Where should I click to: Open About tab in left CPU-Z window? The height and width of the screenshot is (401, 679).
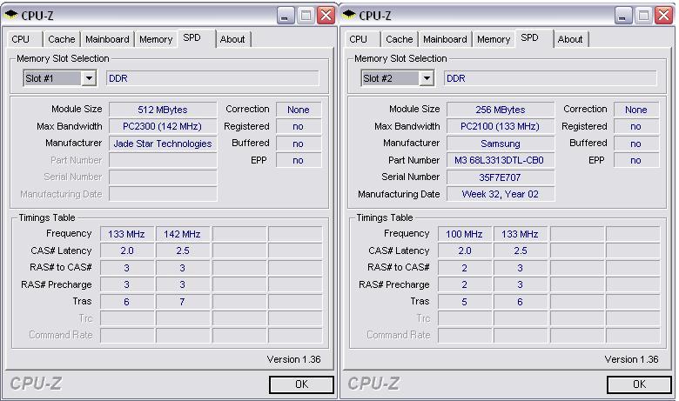pos(233,39)
